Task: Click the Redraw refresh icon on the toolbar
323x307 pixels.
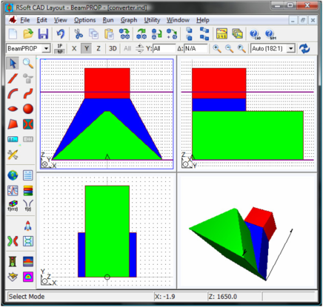Action: coord(304,48)
